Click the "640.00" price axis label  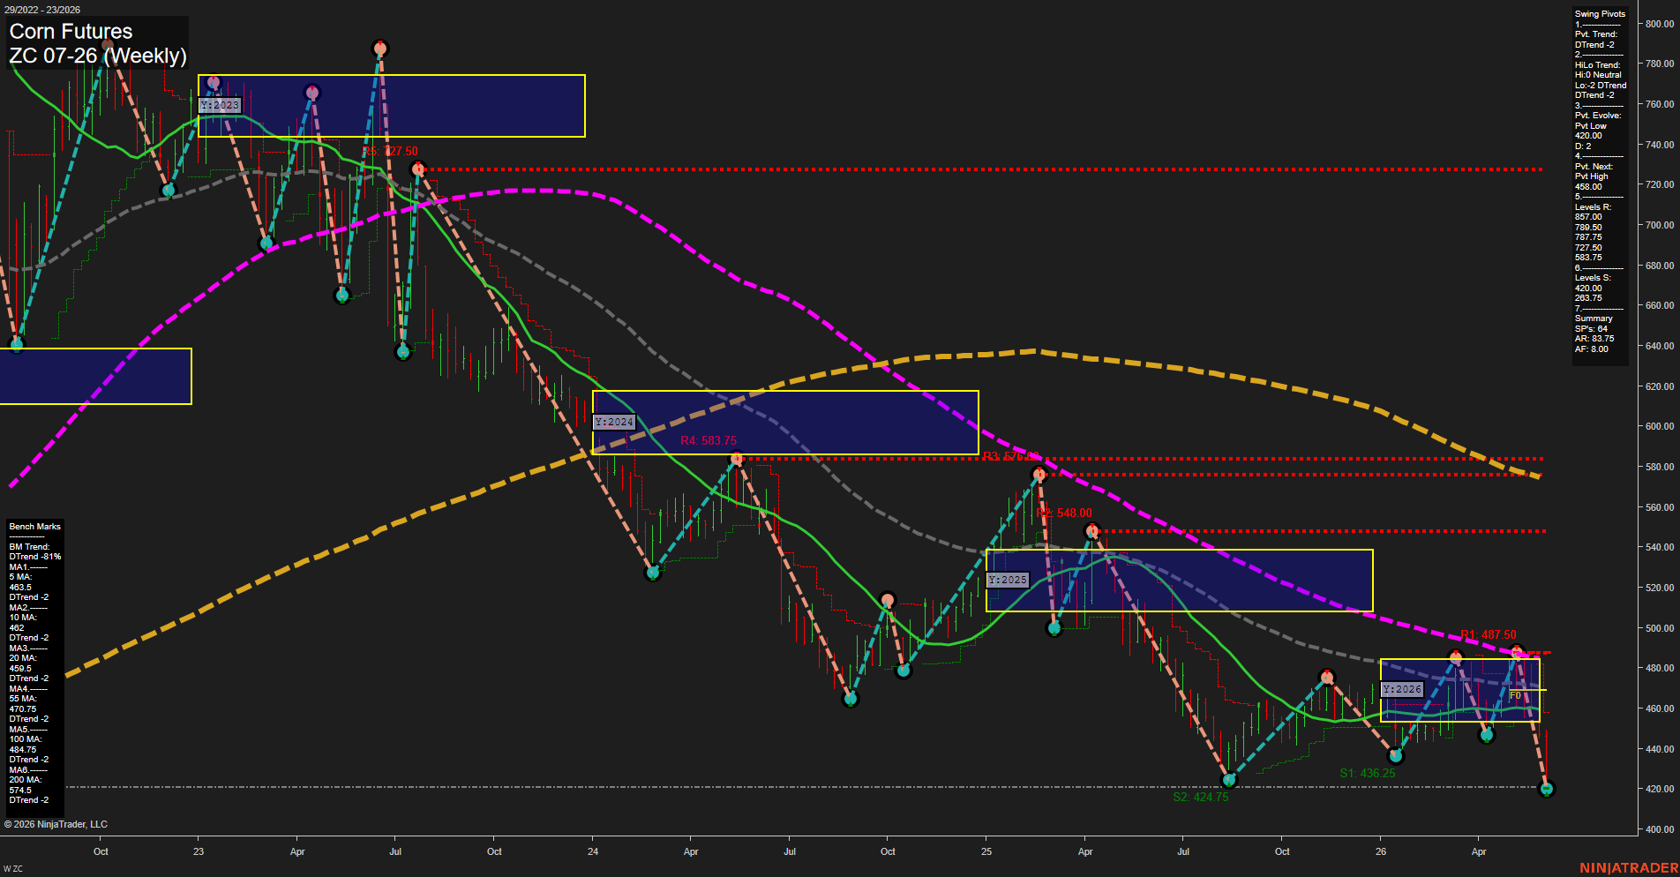pyautogui.click(x=1660, y=346)
